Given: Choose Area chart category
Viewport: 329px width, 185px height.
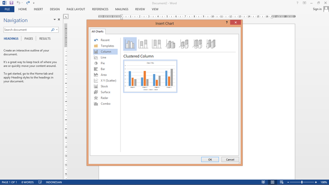Looking at the screenshot, I should click(105, 75).
